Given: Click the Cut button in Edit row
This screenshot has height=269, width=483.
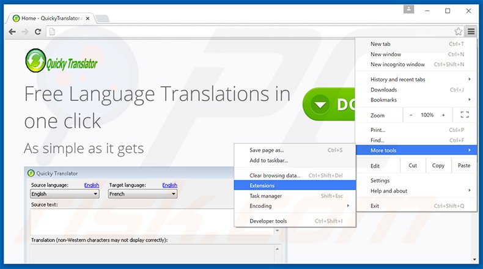Looking at the screenshot, I should click(x=413, y=166).
